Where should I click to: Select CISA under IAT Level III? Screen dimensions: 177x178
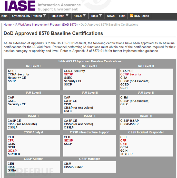click(x=124, y=78)
